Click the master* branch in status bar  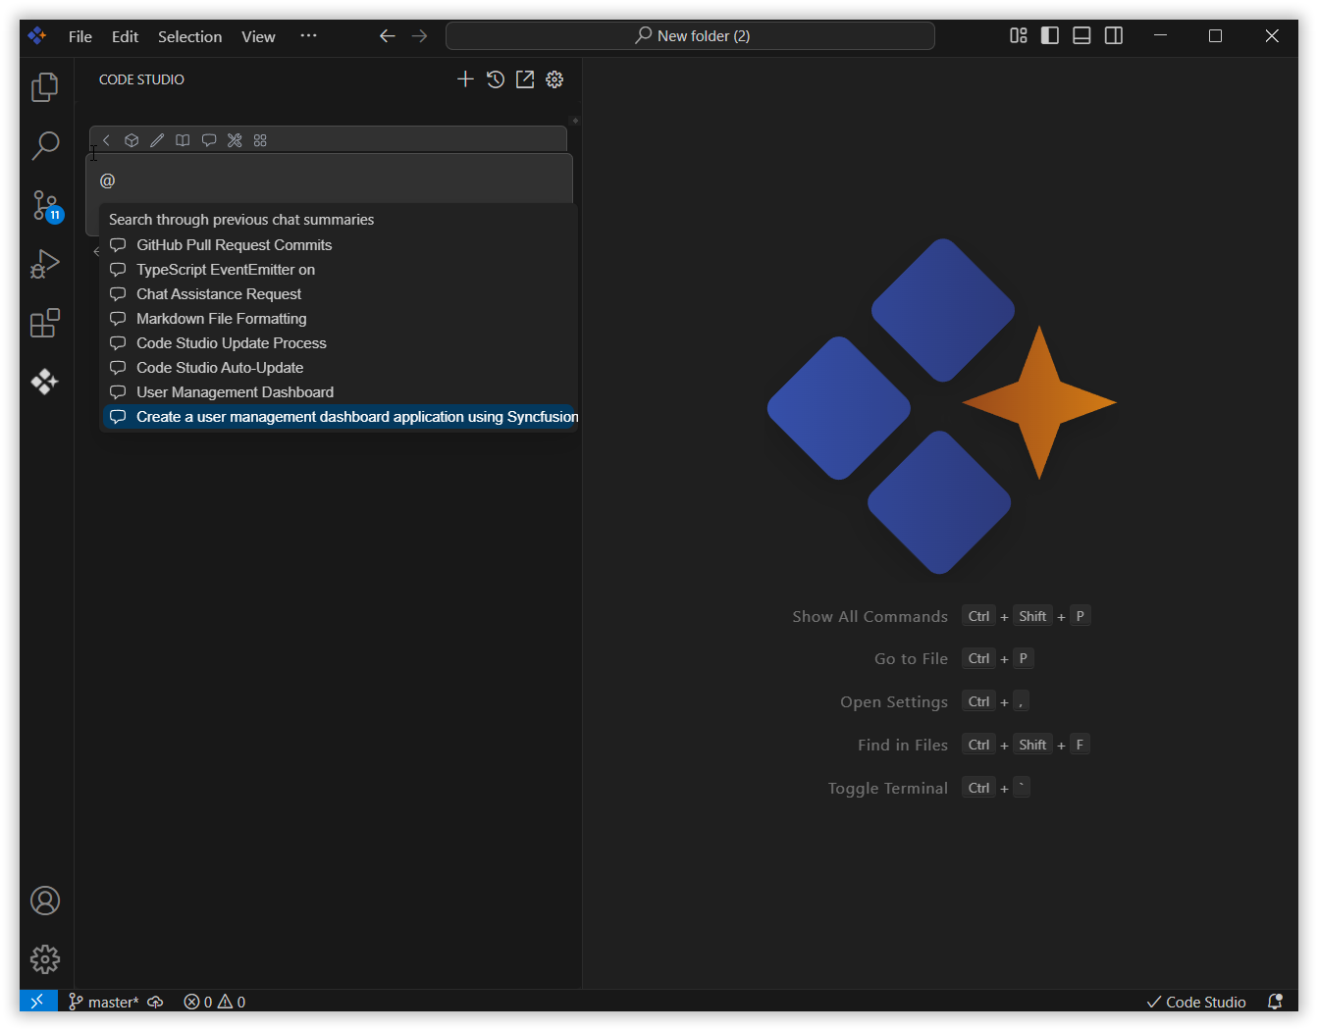(x=103, y=1002)
